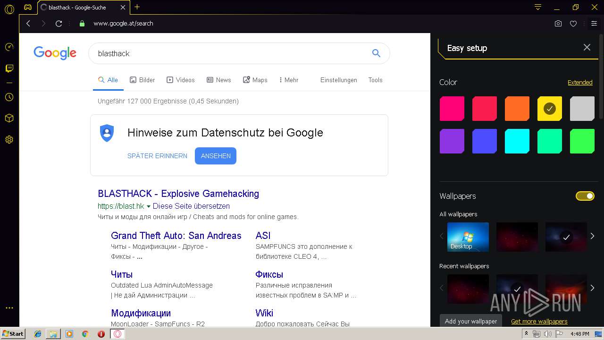Open search Tools options
604x340 pixels.
376,80
